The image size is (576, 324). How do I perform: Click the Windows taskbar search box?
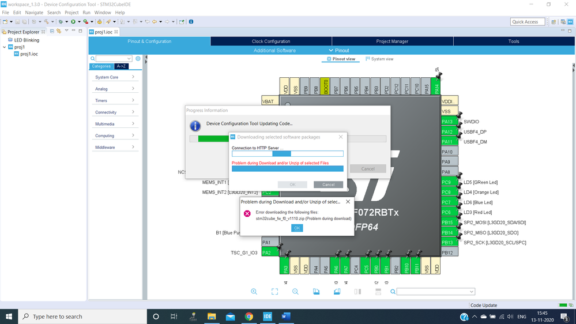click(x=82, y=317)
